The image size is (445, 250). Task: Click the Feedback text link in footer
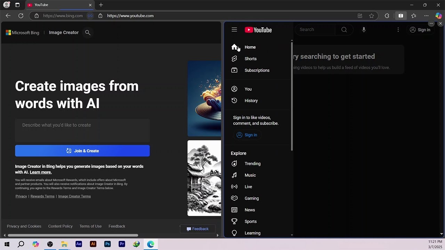pyautogui.click(x=117, y=226)
